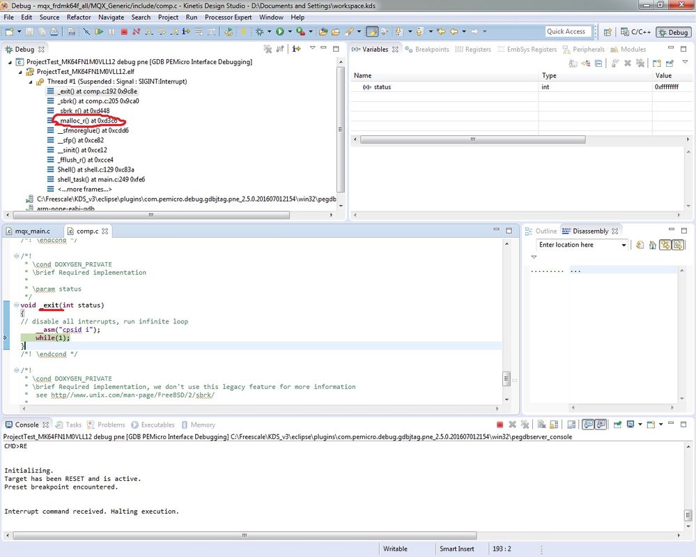
Task: Open the Open Perspective icon
Action: [608, 32]
